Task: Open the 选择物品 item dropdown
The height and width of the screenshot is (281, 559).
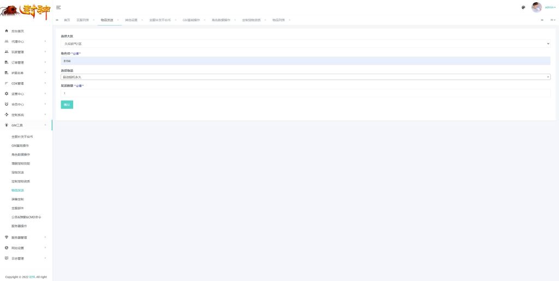Action: pos(305,77)
